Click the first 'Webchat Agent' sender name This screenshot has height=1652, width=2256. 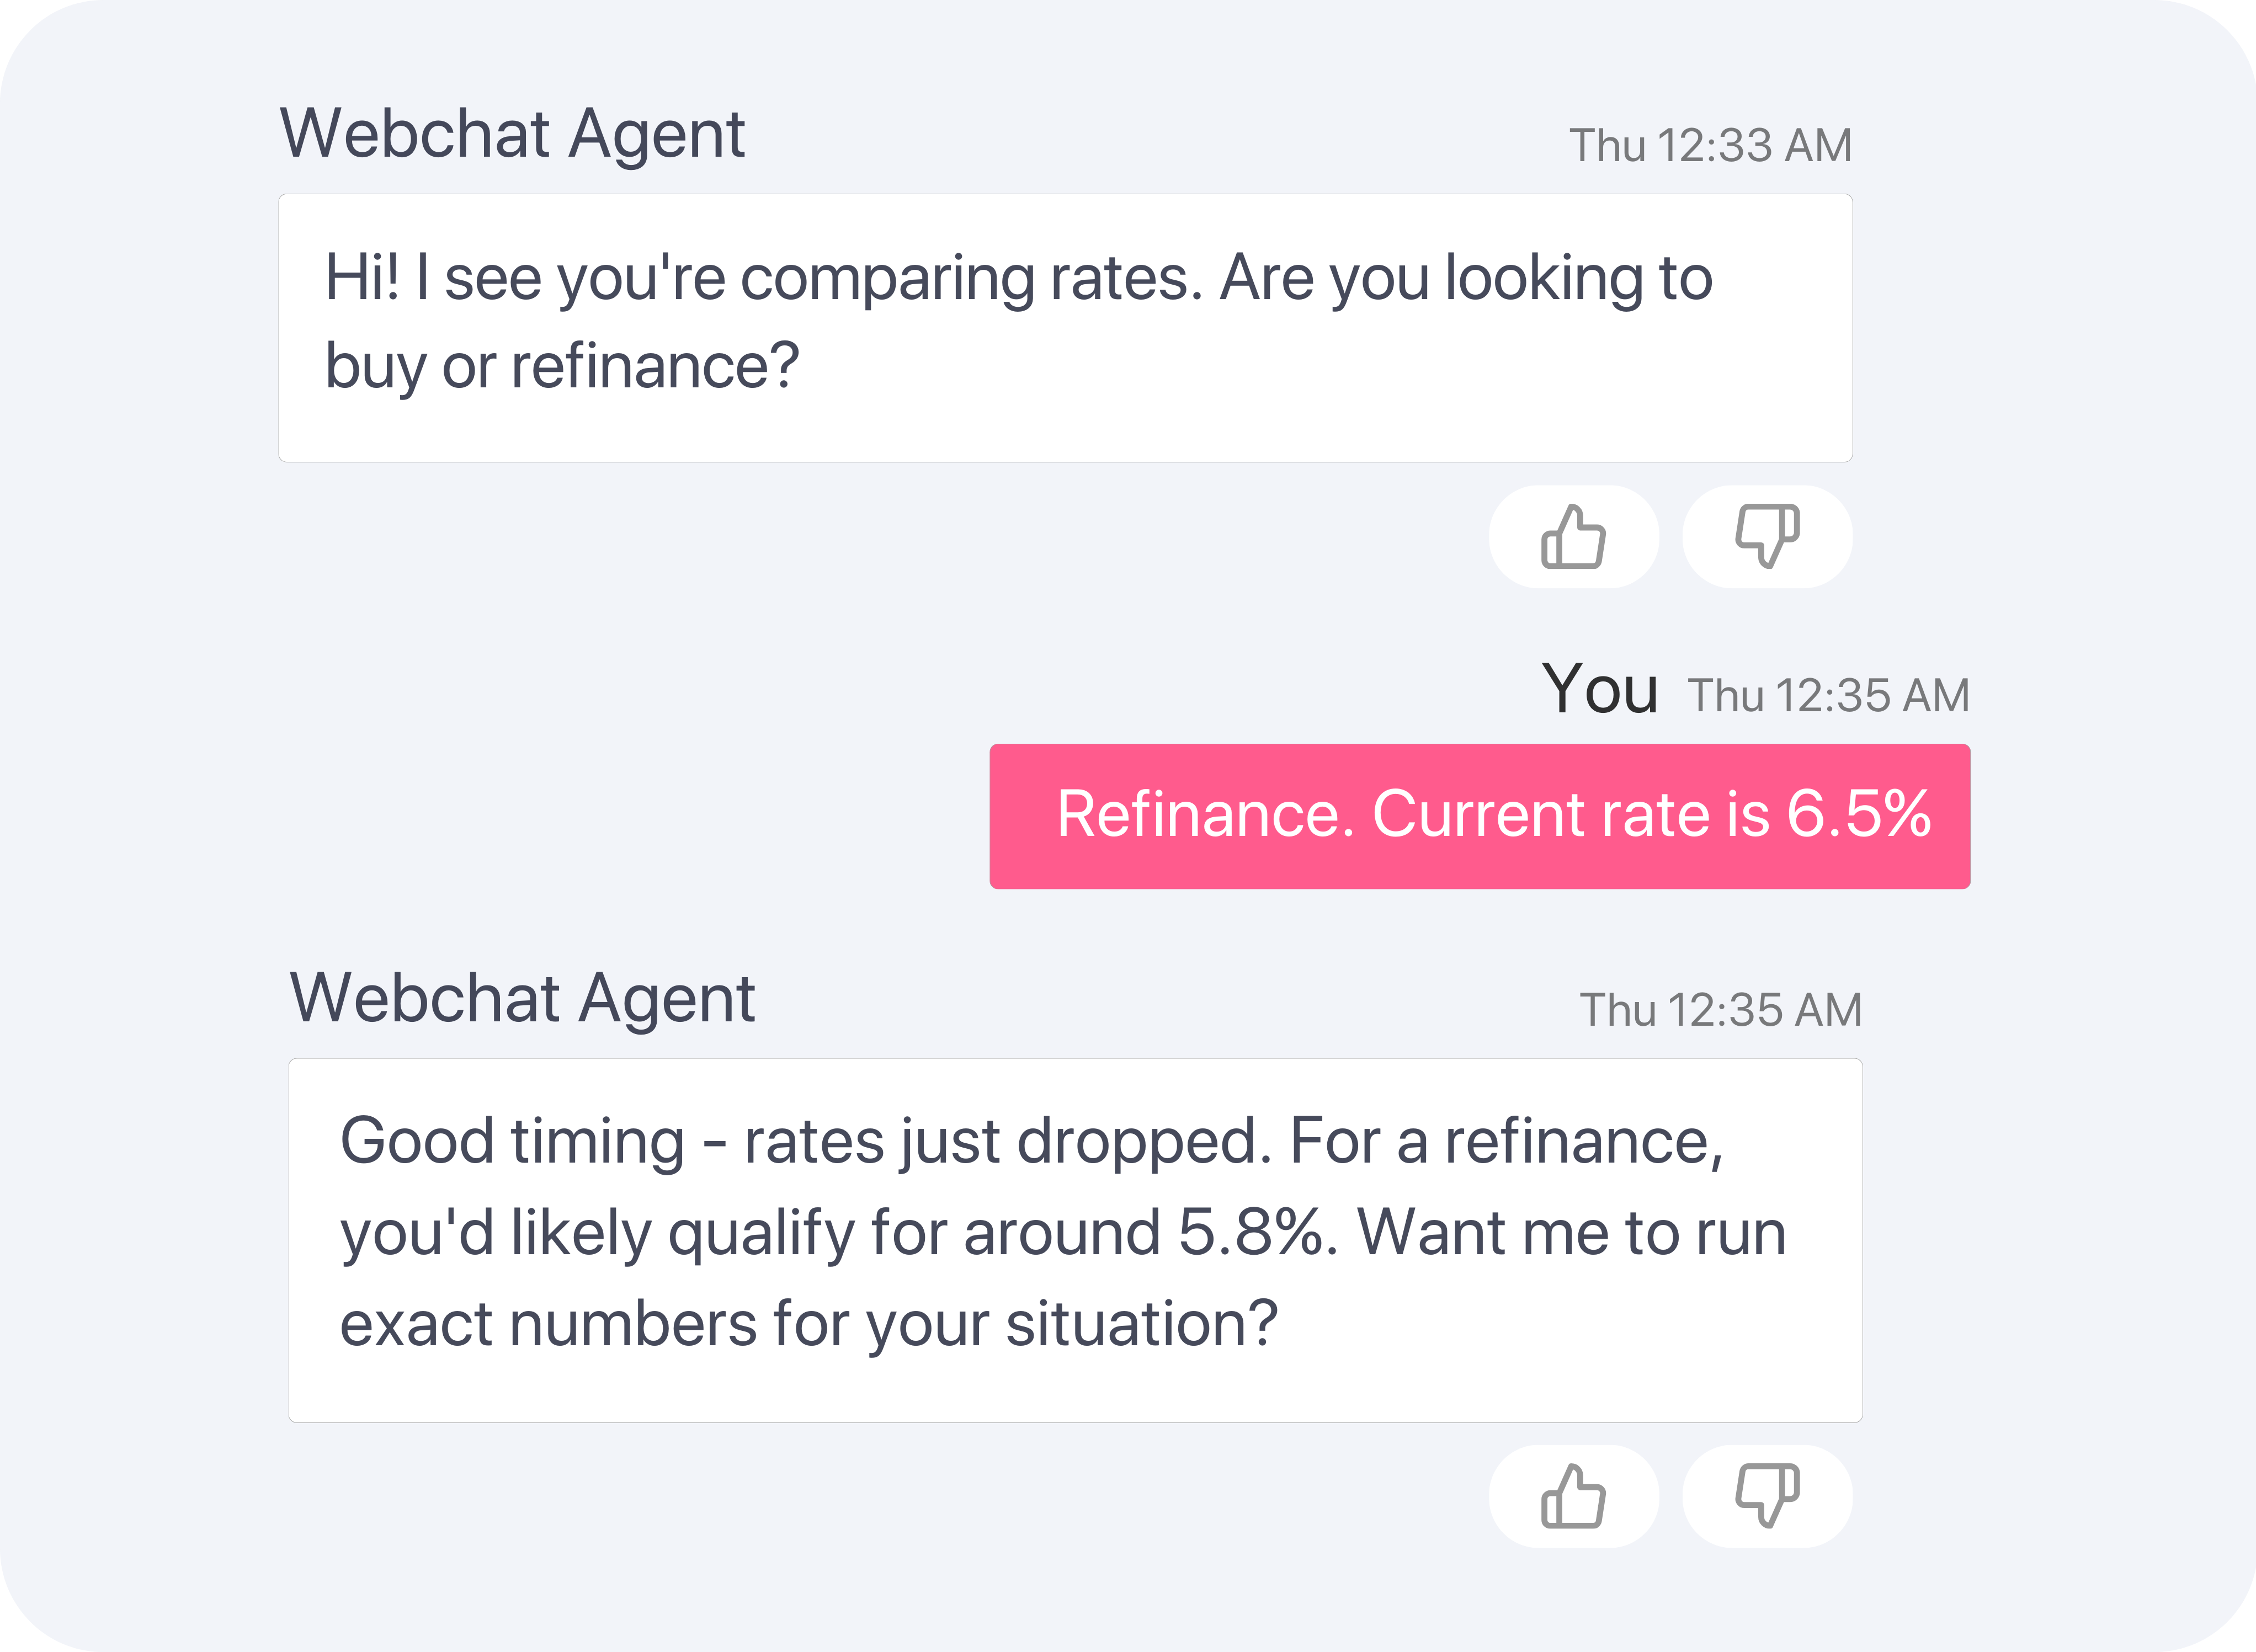[x=512, y=135]
